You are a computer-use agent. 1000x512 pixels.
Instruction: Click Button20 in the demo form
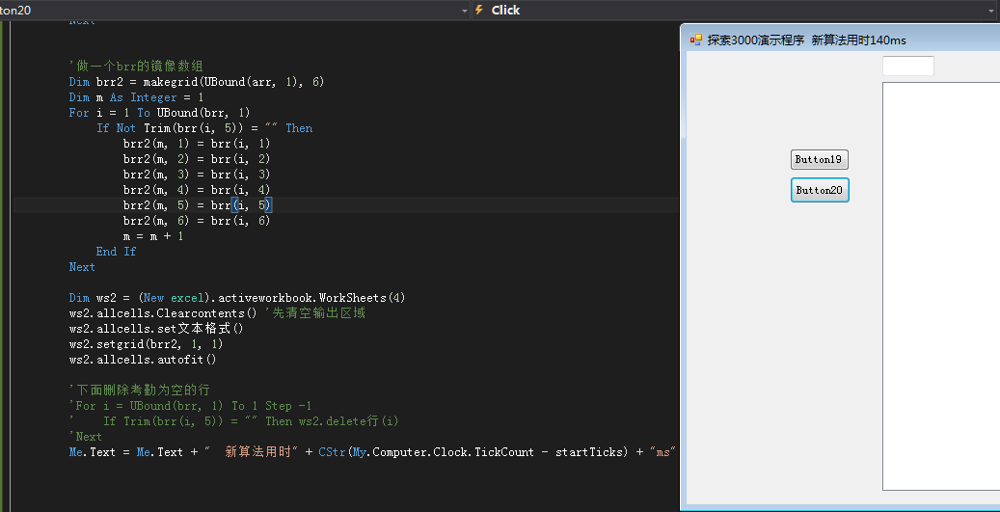coord(820,190)
